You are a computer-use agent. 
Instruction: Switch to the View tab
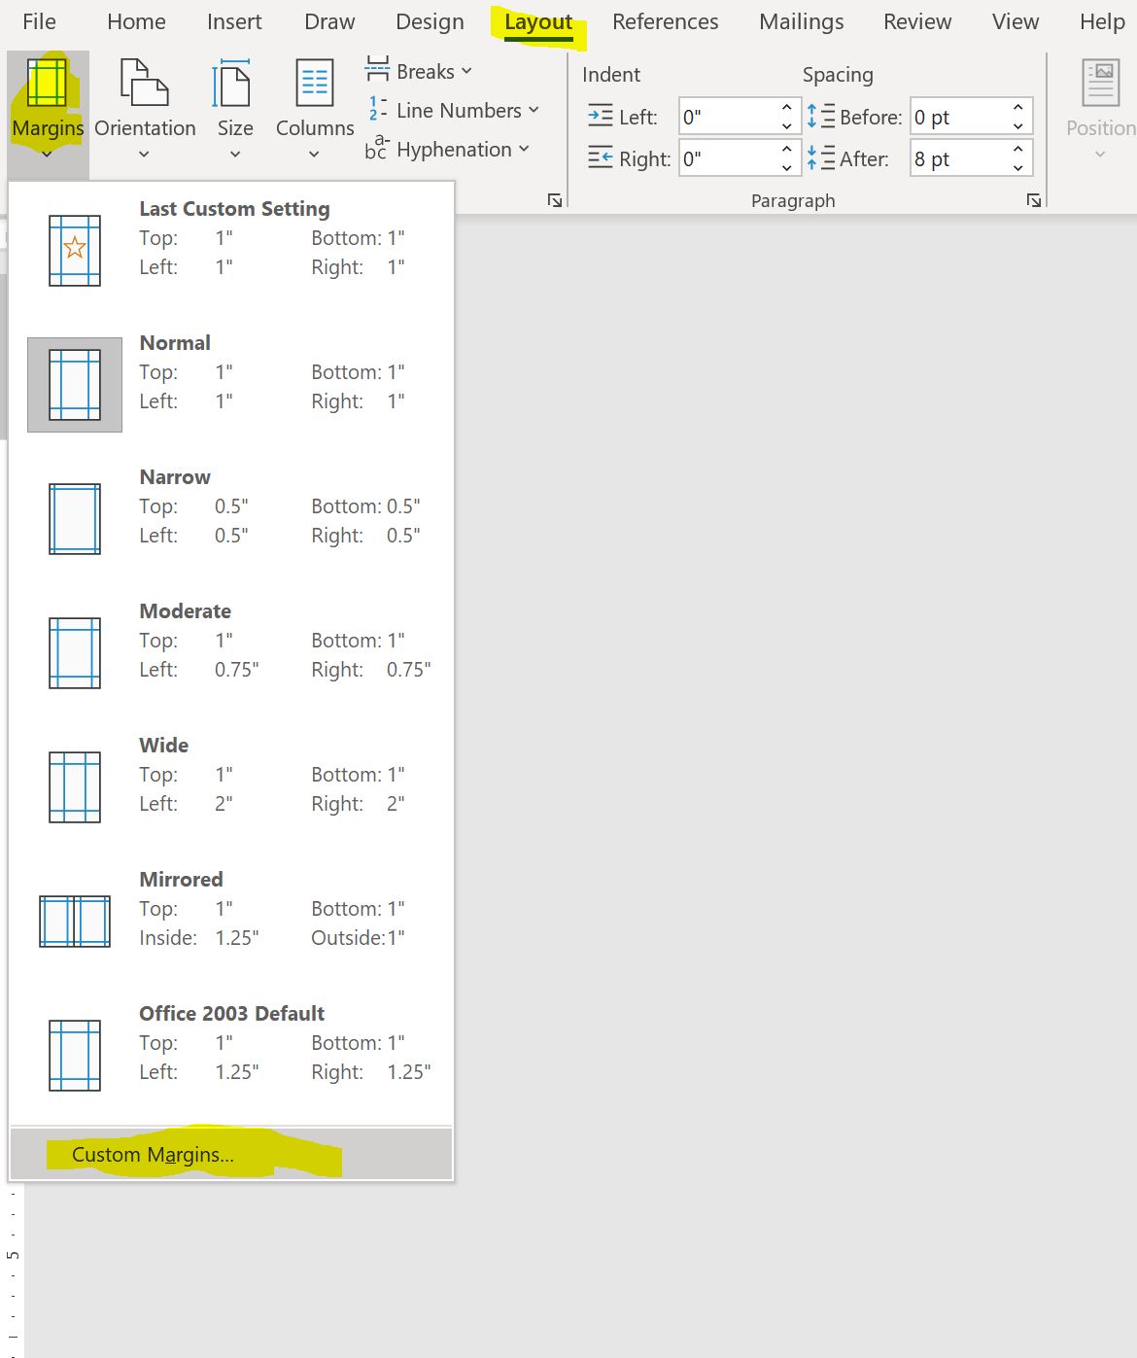pos(1015,21)
